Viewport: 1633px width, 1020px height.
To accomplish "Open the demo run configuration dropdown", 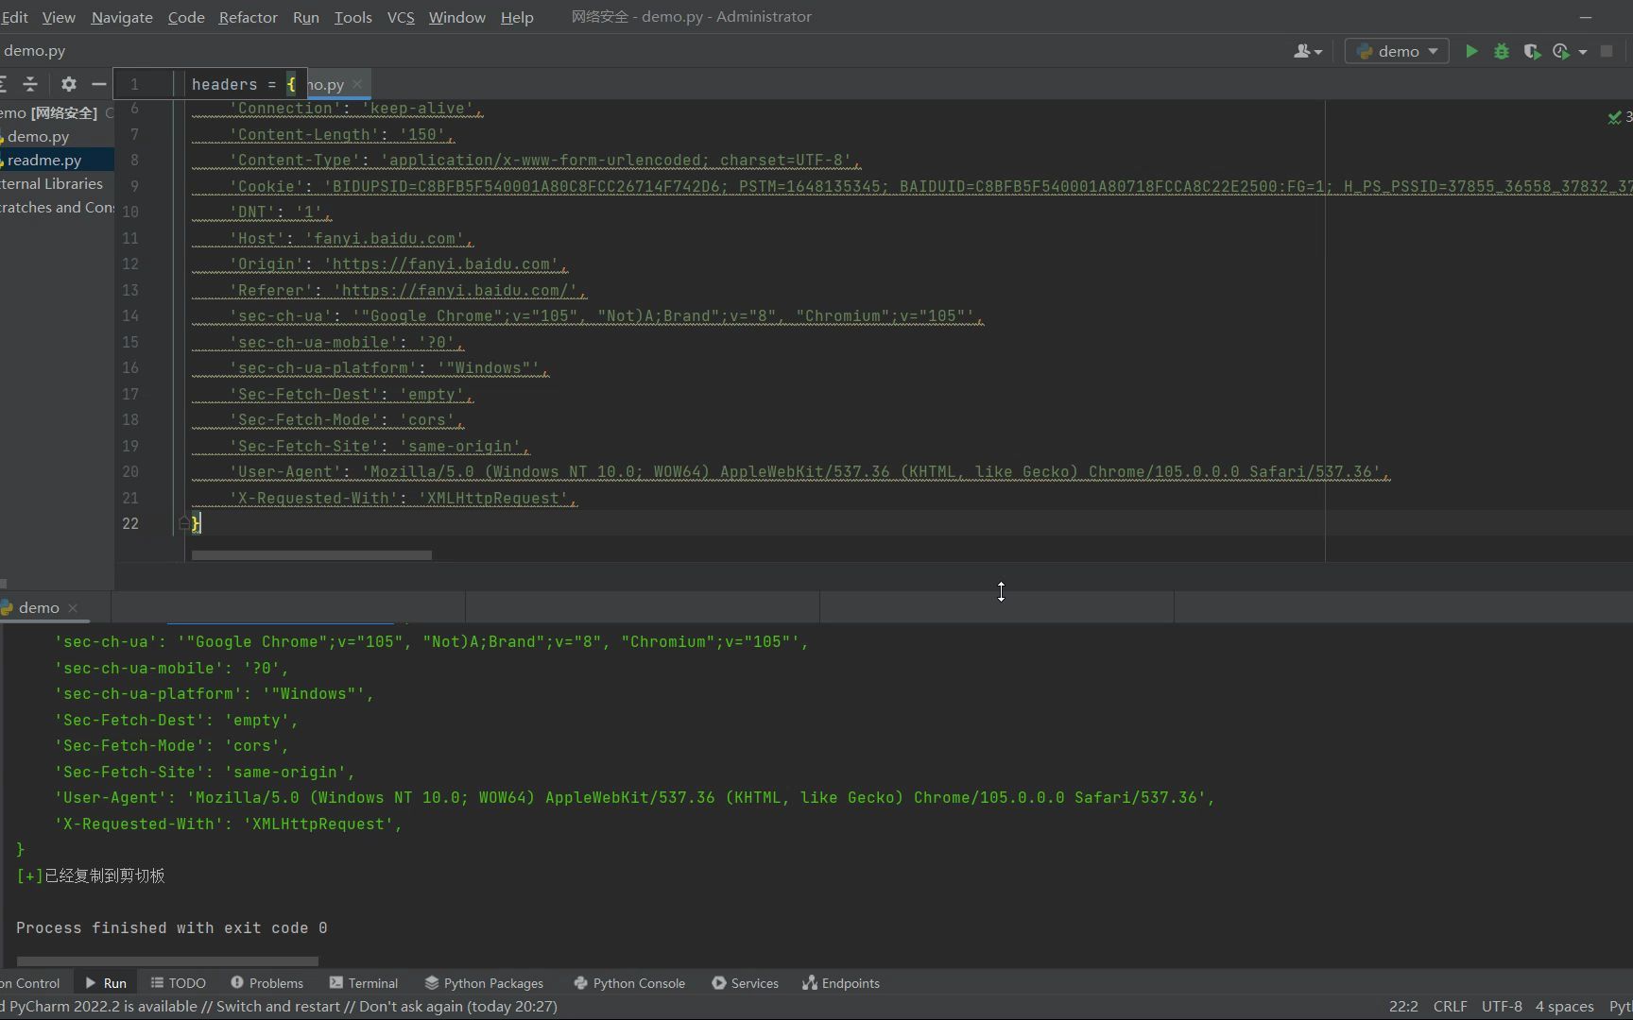I will coord(1397,52).
